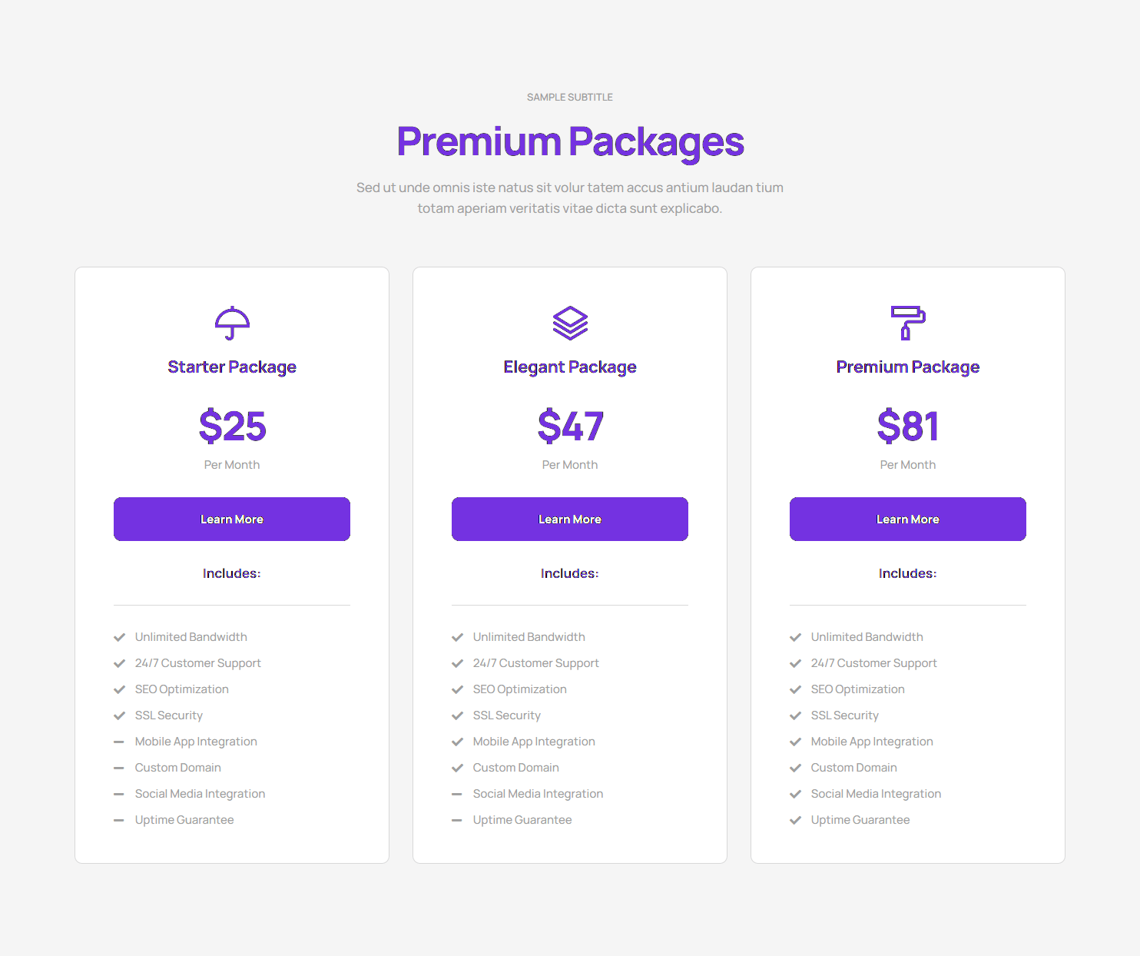The width and height of the screenshot is (1140, 956).
Task: Click dash icon beside Starter's Mobile App Integration
Action: point(119,742)
